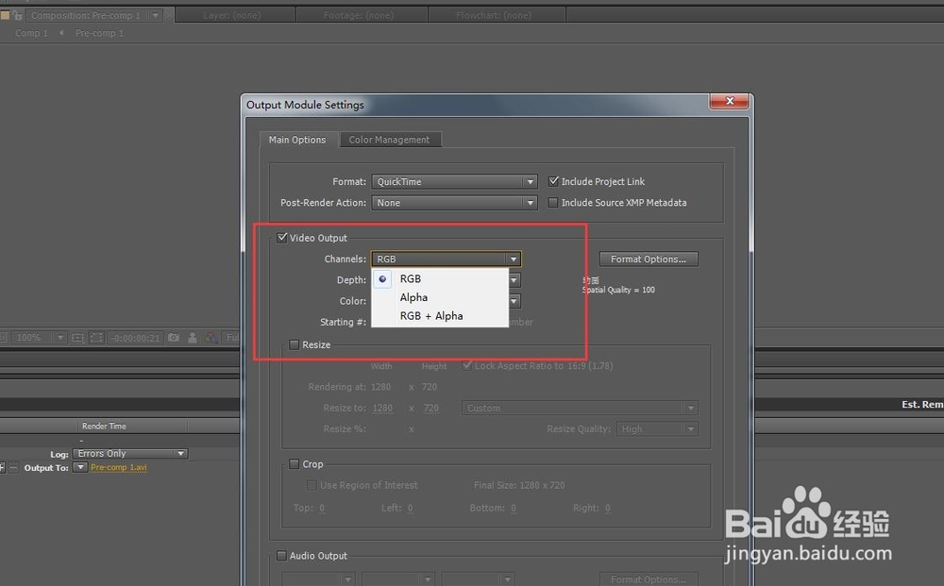Open the Composition: Pre-comp 1 dropdown
944x586 pixels.
(156, 15)
